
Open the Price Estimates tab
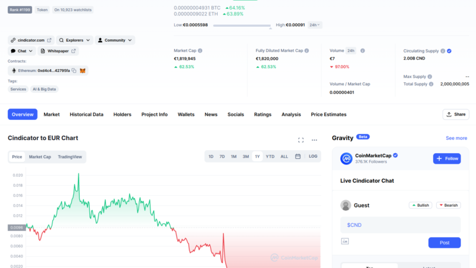point(328,114)
